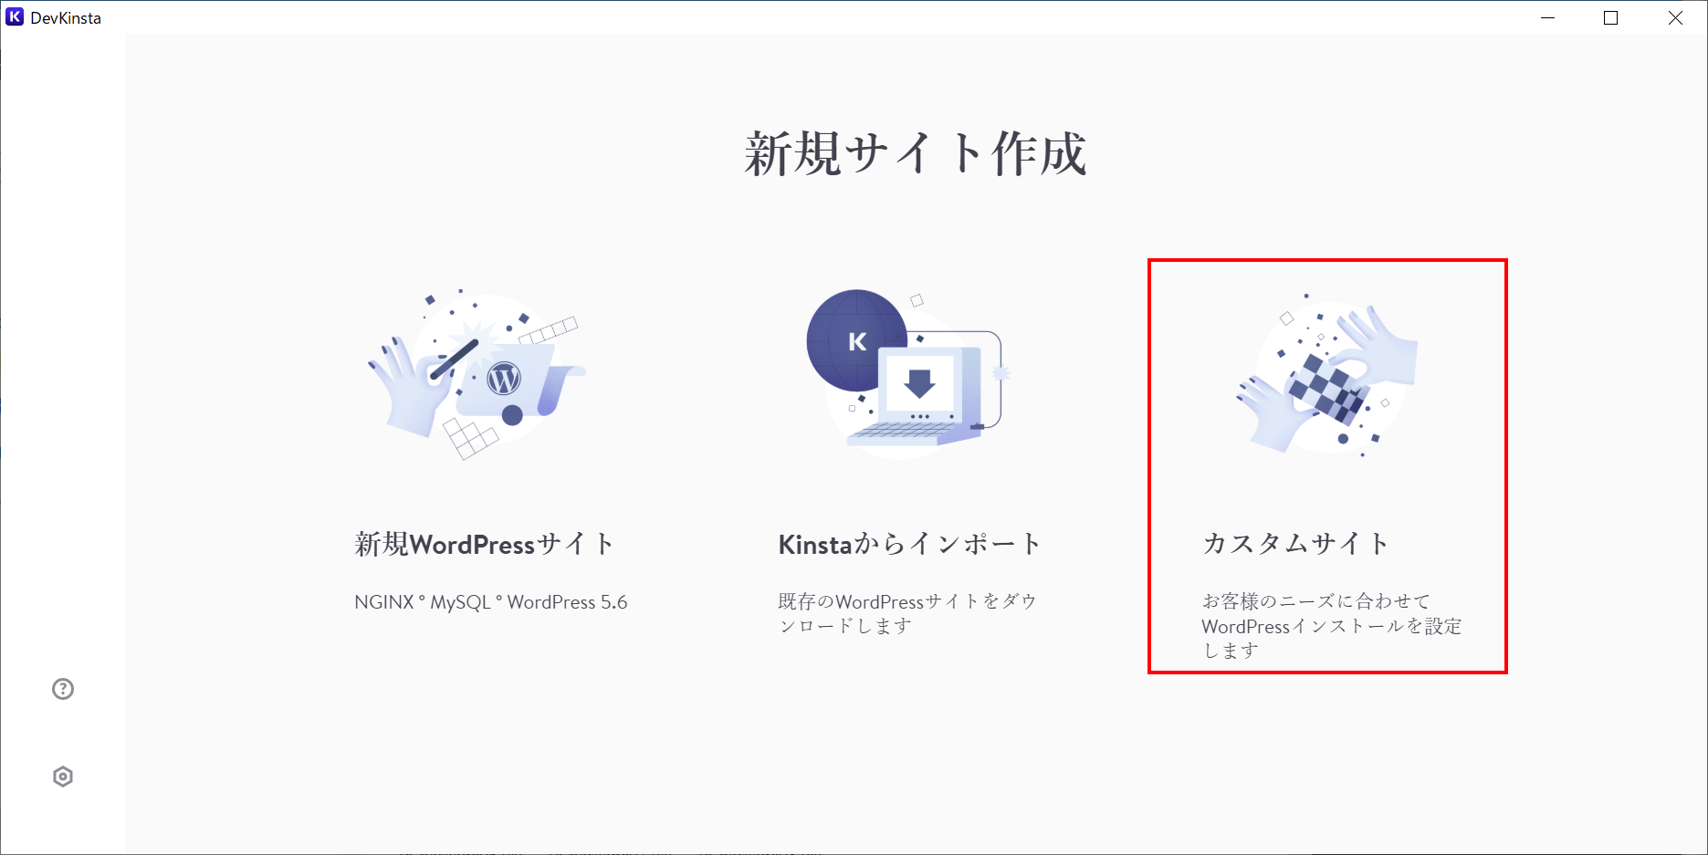
Task: Open settings via the hexagon gear icon
Action: 63,777
